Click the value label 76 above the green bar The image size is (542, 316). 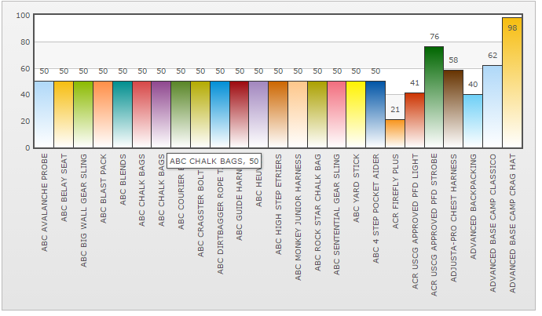pyautogui.click(x=434, y=37)
